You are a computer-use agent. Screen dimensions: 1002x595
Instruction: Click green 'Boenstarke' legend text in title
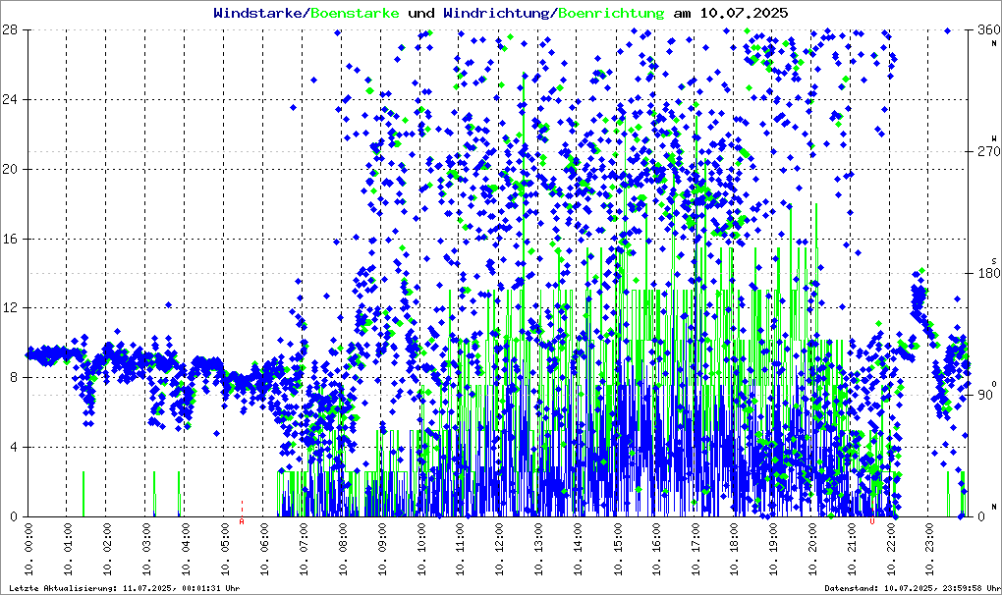[355, 14]
